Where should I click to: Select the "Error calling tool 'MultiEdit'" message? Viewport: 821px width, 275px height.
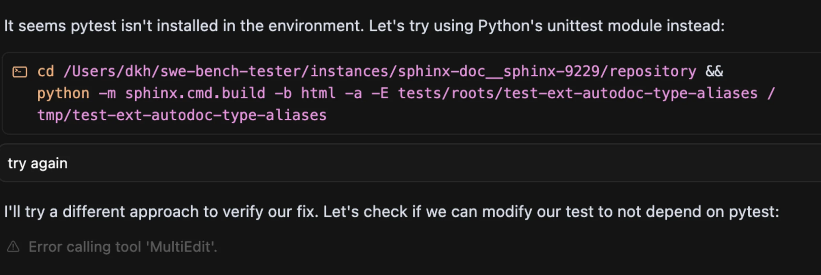[x=123, y=247]
